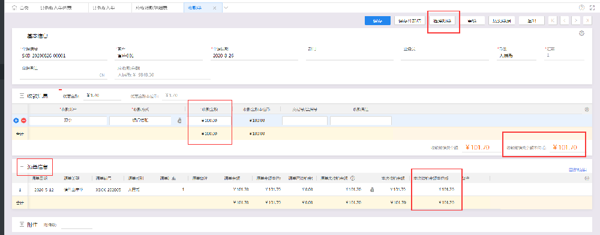Collapse the receipt information section
The width and height of the screenshot is (600, 235).
[x=22, y=96]
